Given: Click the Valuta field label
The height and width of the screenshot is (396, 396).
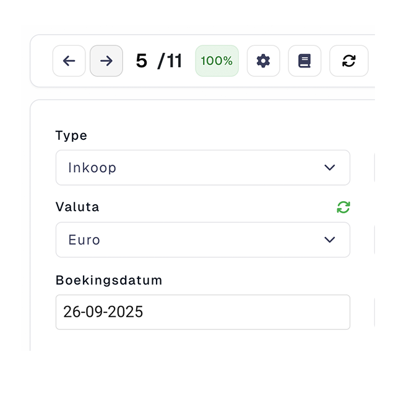Looking at the screenshot, I should (77, 207).
